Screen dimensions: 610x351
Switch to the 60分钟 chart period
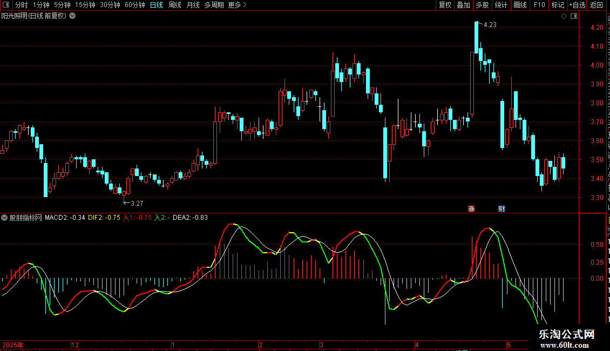coord(135,5)
